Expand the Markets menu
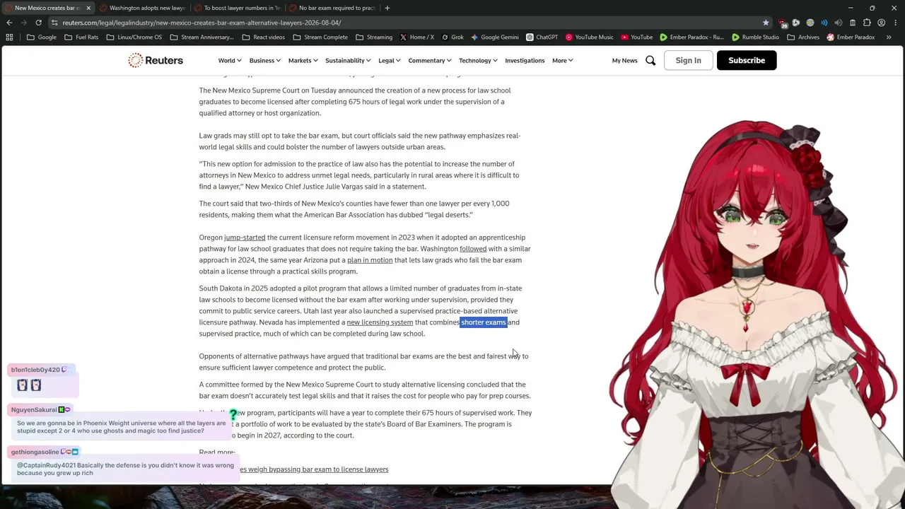 click(303, 61)
